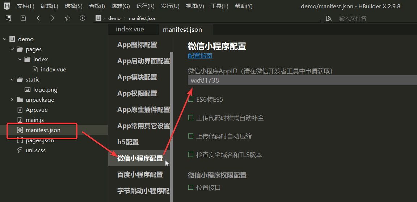This screenshot has height=202, width=417.
Task: Click the save file toolbar icon
Action: [x=23, y=18]
